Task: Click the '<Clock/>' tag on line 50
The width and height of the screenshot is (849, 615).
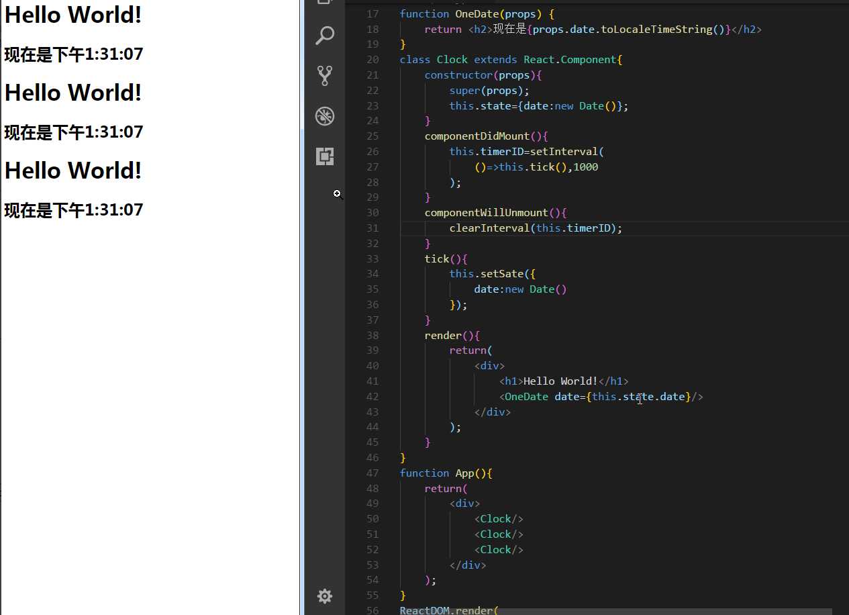Action: 499,519
